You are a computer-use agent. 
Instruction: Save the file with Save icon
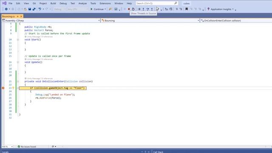(x=30, y=9)
